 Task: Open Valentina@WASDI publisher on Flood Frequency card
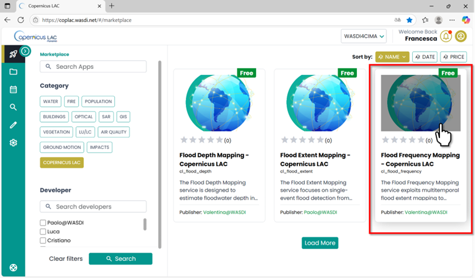click(x=426, y=212)
